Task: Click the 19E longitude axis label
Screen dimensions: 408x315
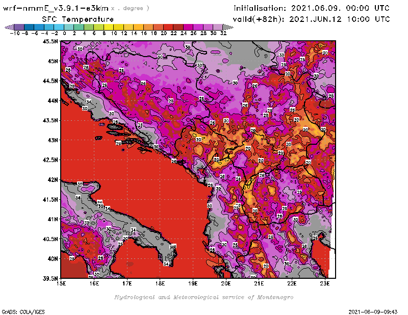Action: click(x=193, y=283)
